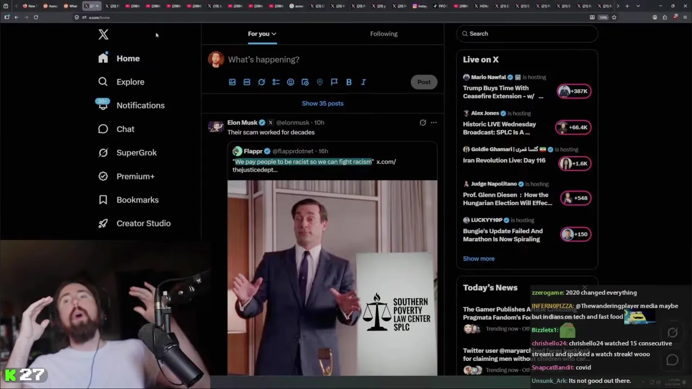Click Grok icon in compose toolbar
This screenshot has width=692, height=389.
click(x=261, y=82)
